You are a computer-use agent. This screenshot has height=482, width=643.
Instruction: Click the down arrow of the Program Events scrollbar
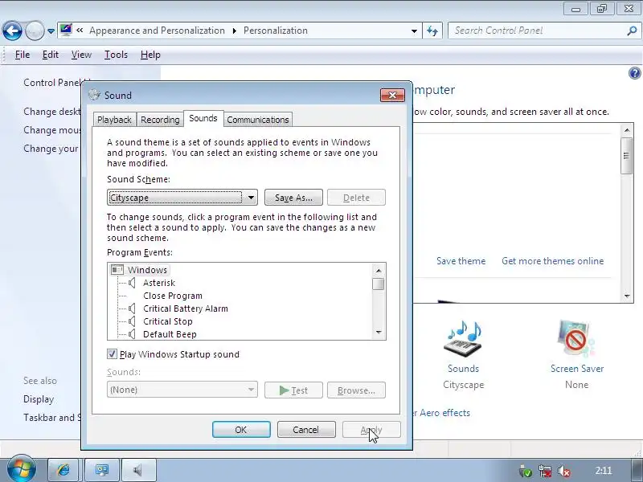pyautogui.click(x=379, y=333)
